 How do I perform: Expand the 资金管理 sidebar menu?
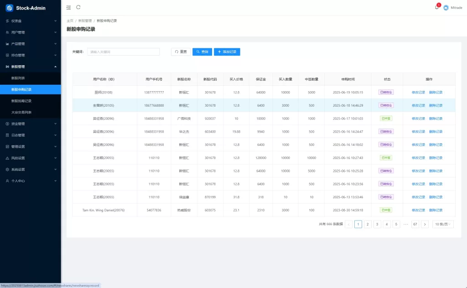pyautogui.click(x=30, y=123)
